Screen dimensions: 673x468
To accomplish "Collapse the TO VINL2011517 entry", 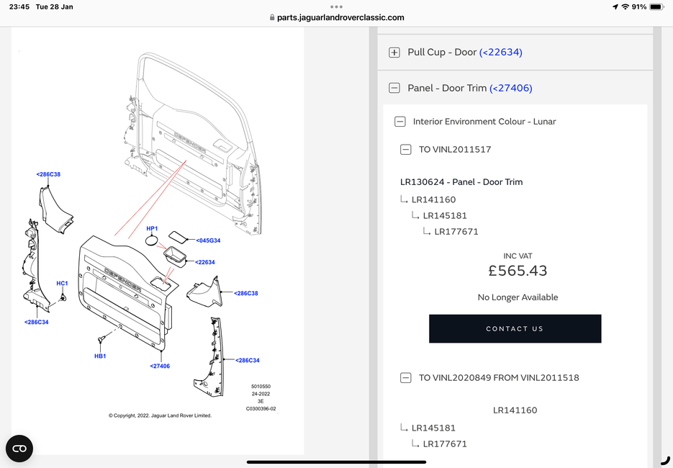I will (x=406, y=150).
